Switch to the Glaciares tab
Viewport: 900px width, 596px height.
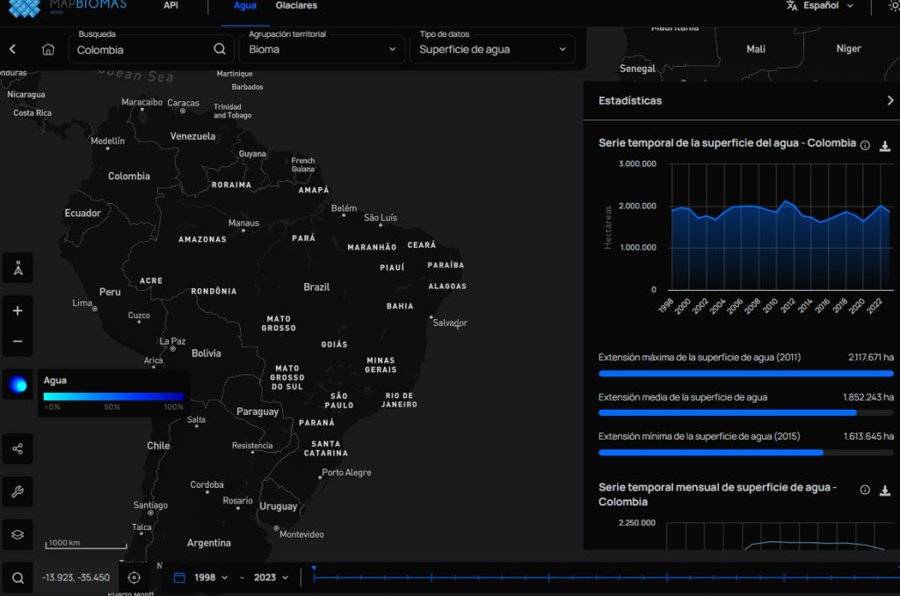pos(296,6)
